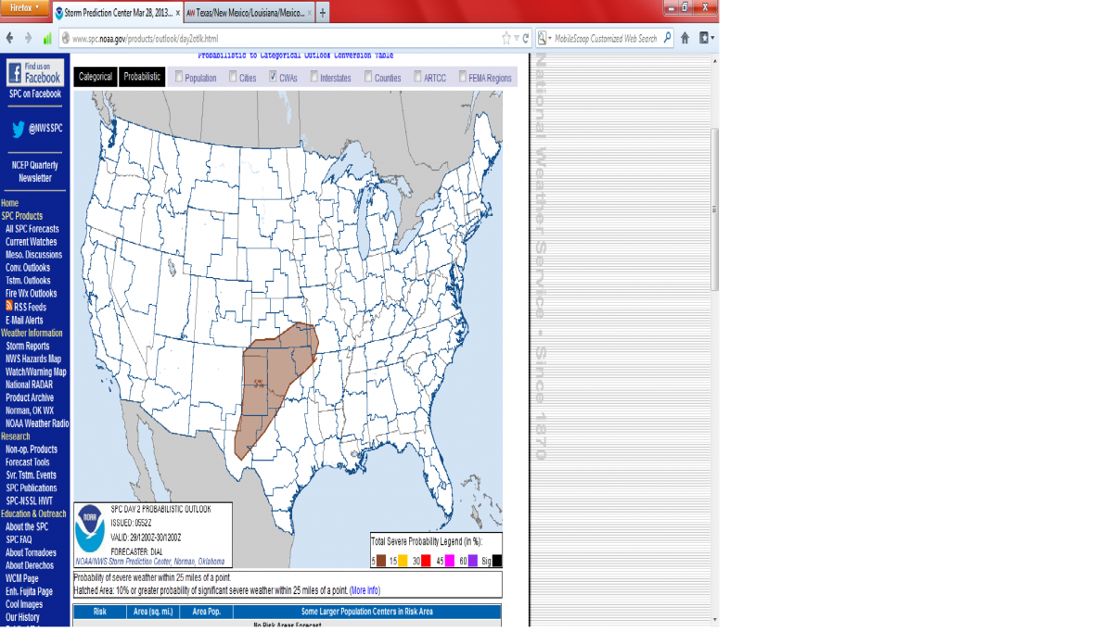1113x632 pixels.
Task: Open NOAA Weather Radio link
Action: tap(37, 423)
